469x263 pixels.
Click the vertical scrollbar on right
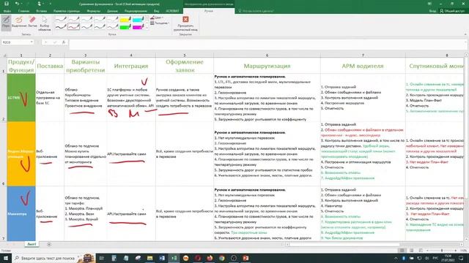tap(467, 148)
